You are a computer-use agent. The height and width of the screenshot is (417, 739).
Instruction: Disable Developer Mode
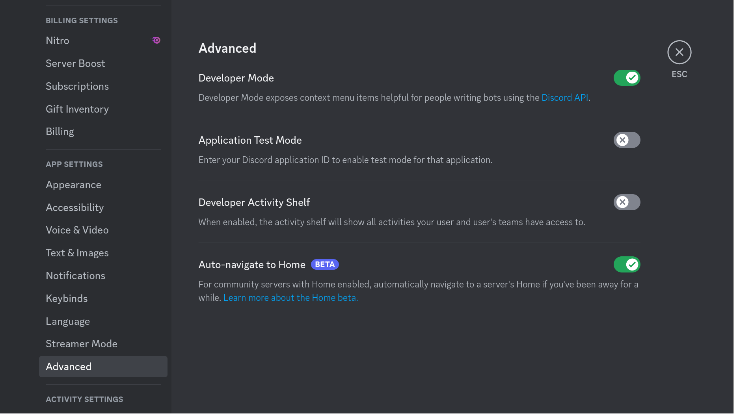(x=627, y=78)
